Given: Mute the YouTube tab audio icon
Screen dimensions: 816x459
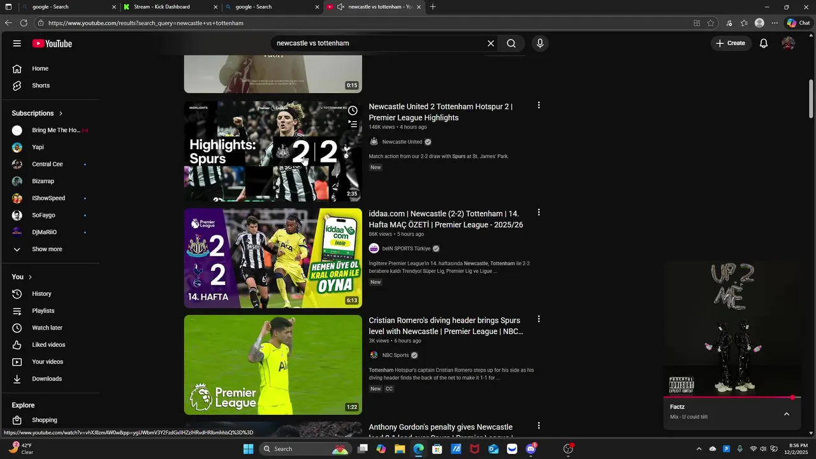Looking at the screenshot, I should click(341, 7).
